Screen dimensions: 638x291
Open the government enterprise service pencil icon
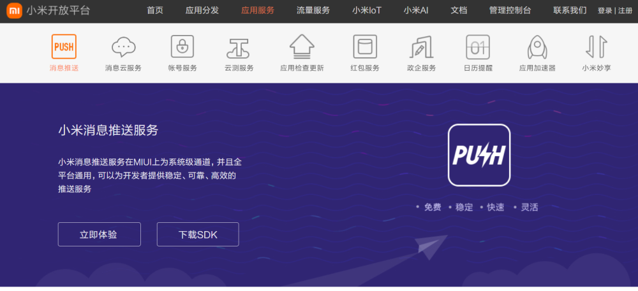[422, 46]
